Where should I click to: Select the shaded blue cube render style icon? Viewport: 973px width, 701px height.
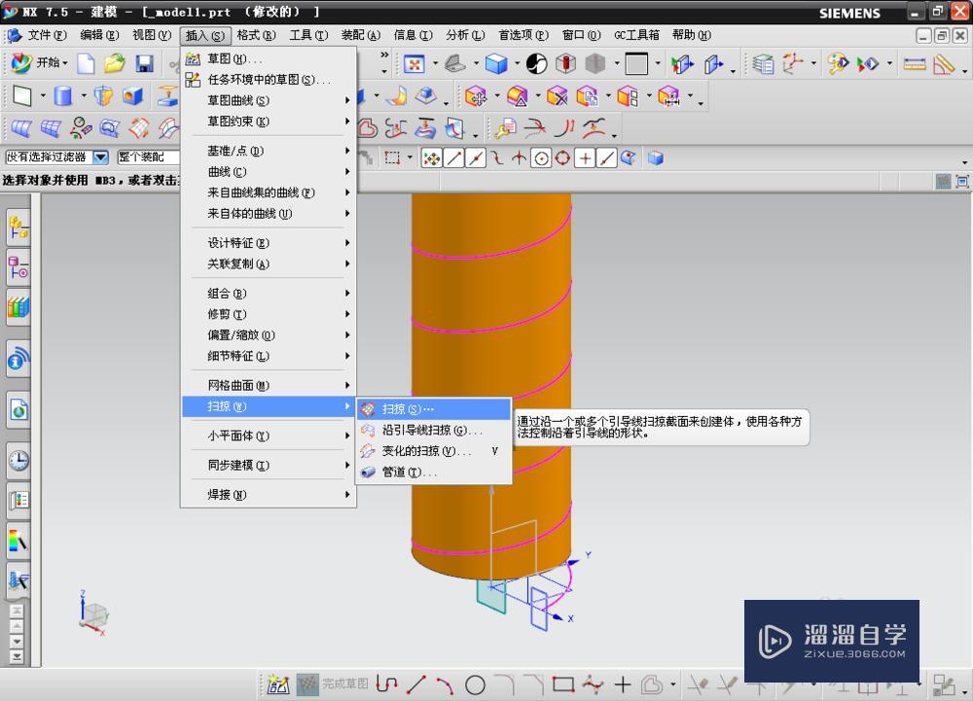(496, 63)
